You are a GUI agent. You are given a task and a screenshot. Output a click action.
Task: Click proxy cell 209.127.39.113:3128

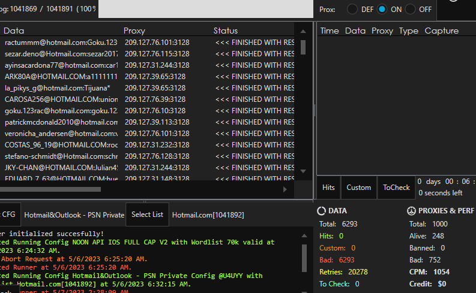tap(157, 122)
